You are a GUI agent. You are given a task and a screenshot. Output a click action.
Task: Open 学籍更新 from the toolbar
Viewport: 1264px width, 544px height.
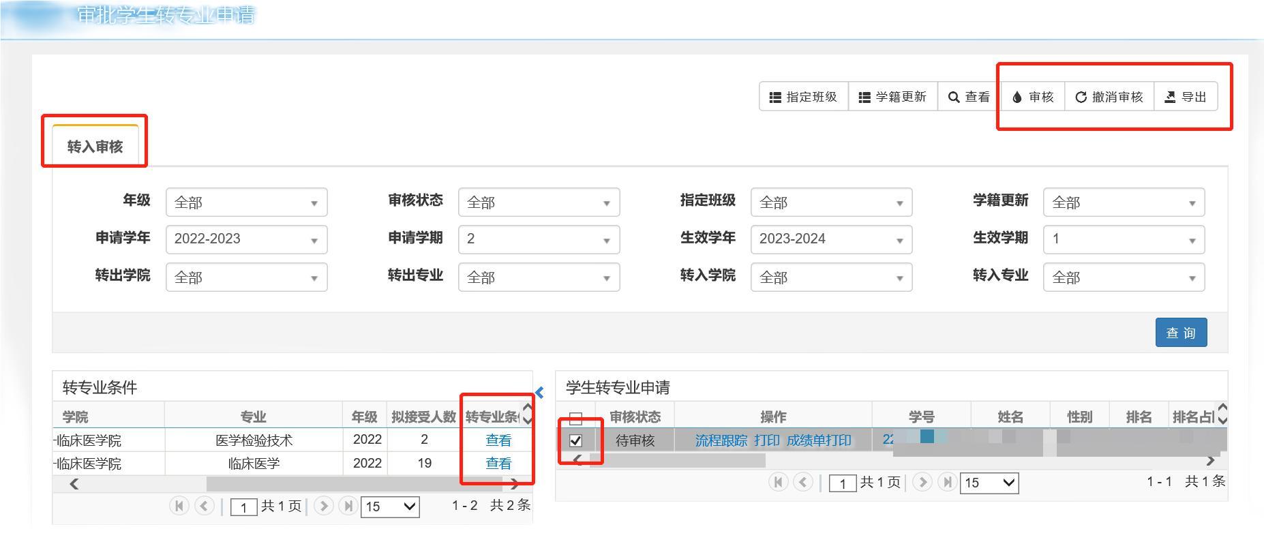(x=892, y=97)
